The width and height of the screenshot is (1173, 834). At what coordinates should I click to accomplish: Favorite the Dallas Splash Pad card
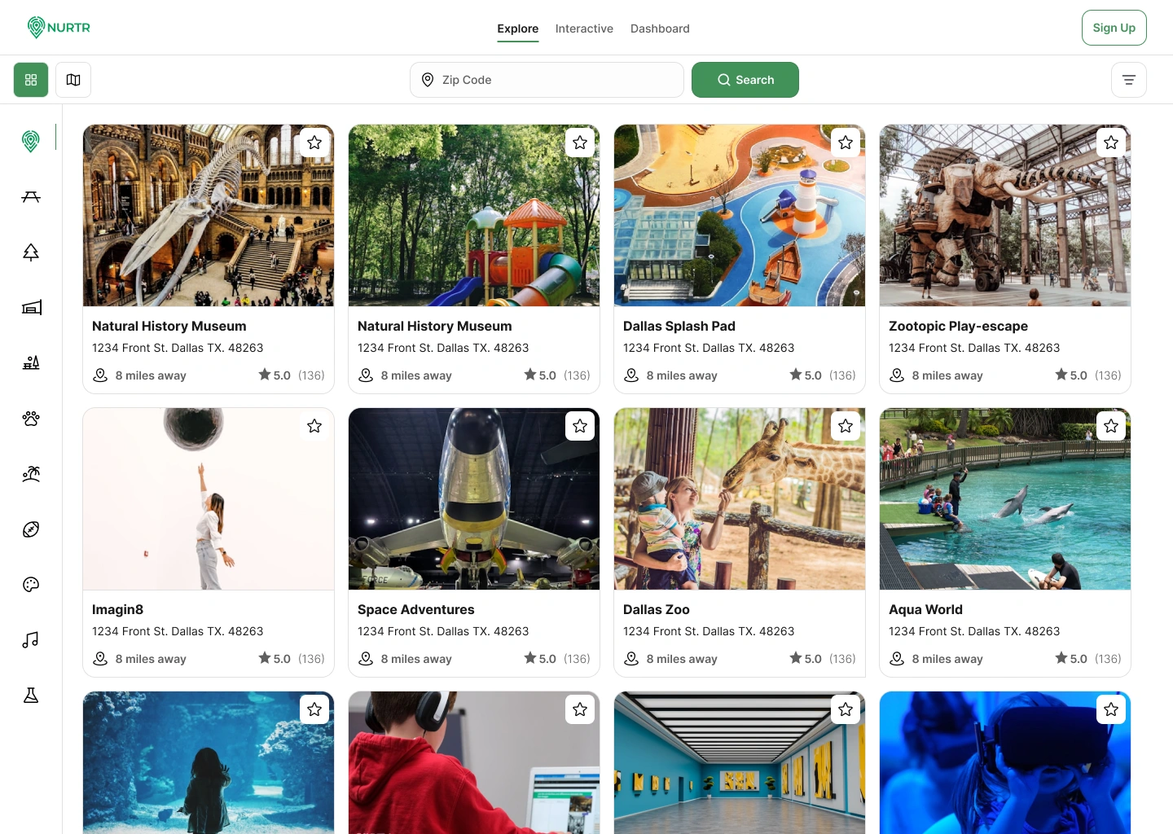846,143
